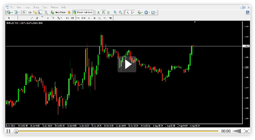This screenshot has height=140, width=255.
Task: Open the Help menu
Action: click(64, 7)
